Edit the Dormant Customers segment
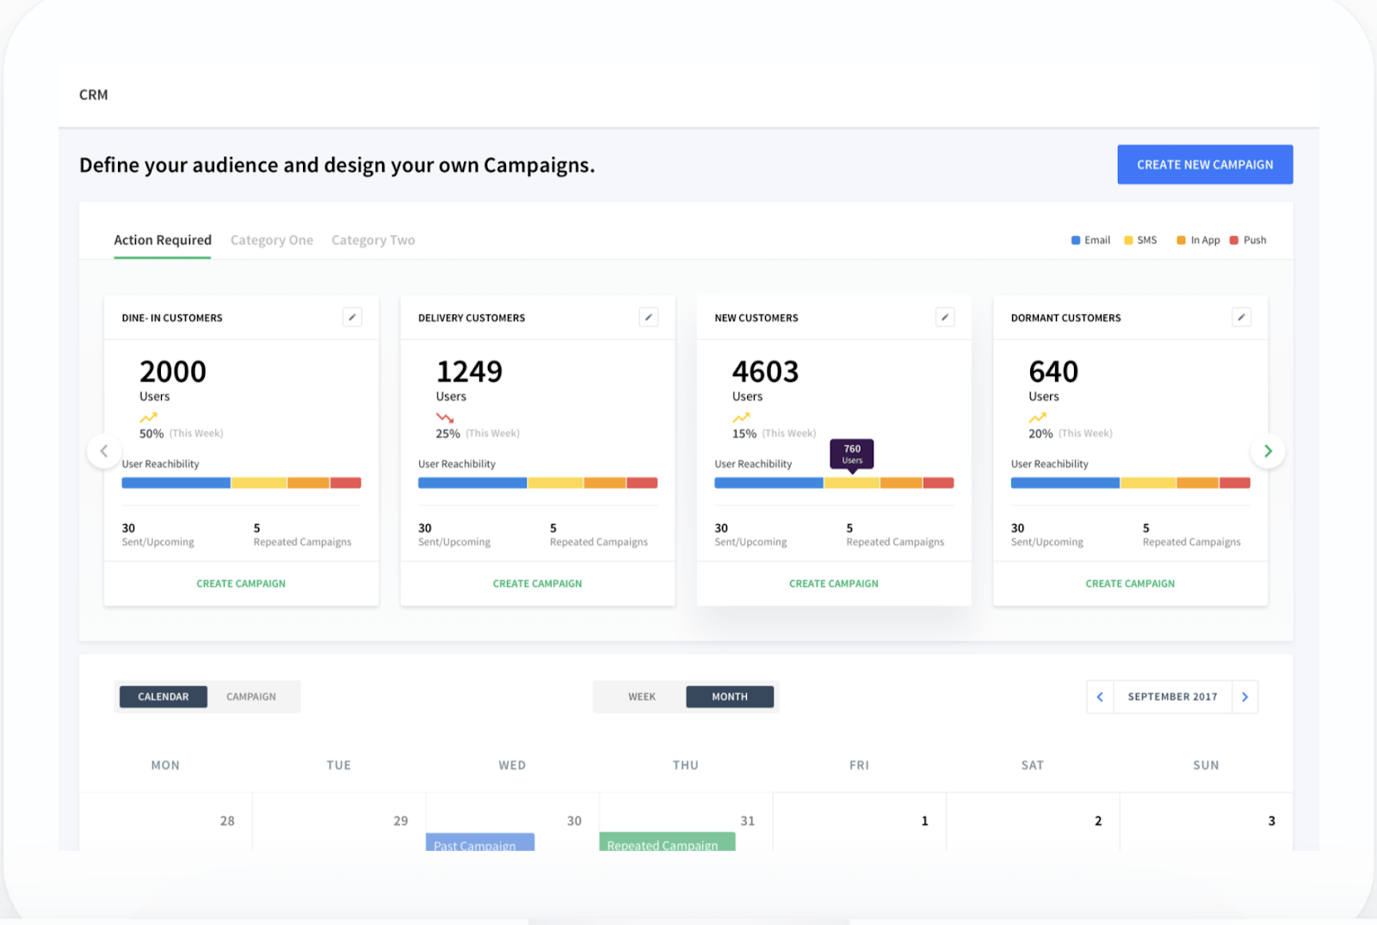Viewport: 1377px width, 925px height. tap(1241, 318)
